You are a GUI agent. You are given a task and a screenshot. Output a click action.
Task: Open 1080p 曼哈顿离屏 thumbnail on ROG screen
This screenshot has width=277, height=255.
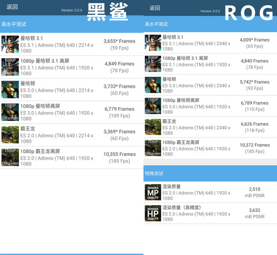coord(153,106)
